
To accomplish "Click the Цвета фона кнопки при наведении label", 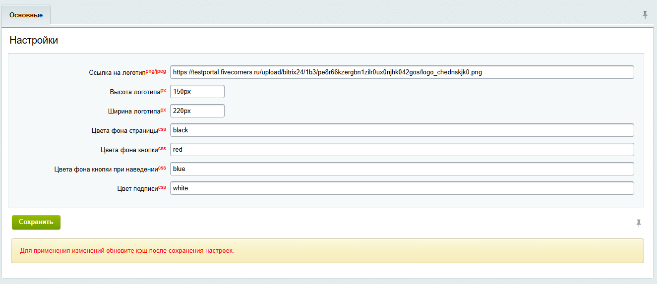I will [x=106, y=170].
